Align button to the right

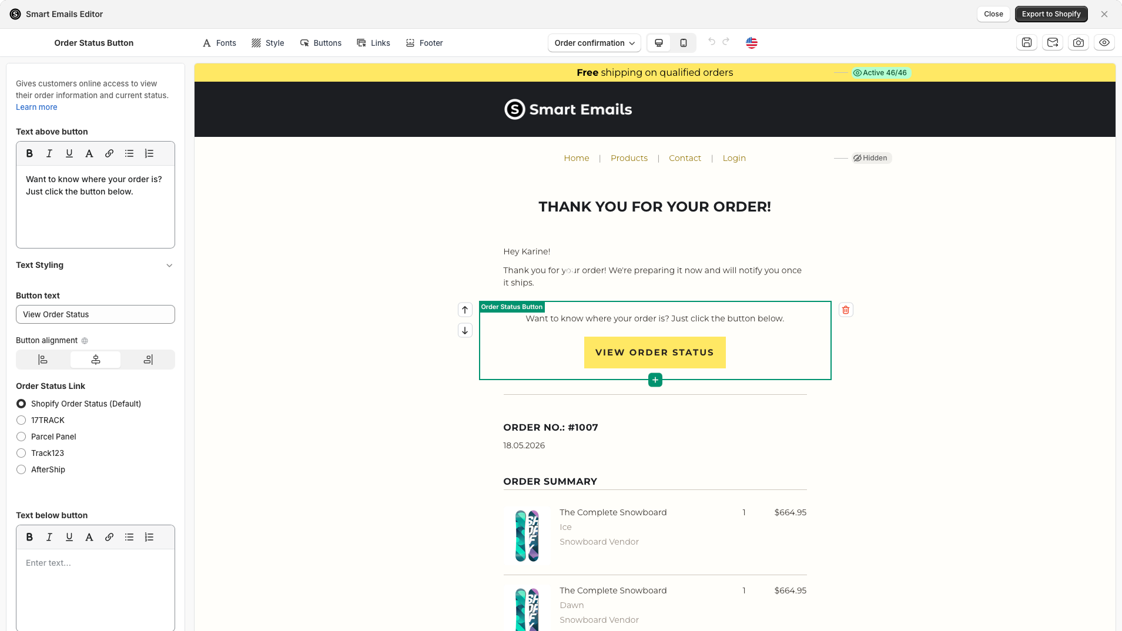pyautogui.click(x=148, y=360)
